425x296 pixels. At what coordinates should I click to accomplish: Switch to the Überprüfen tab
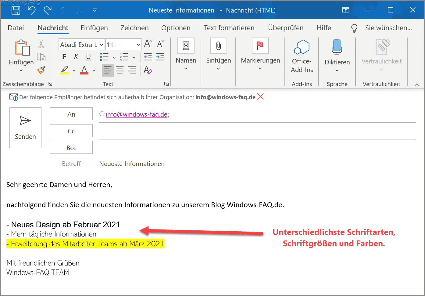tap(286, 28)
